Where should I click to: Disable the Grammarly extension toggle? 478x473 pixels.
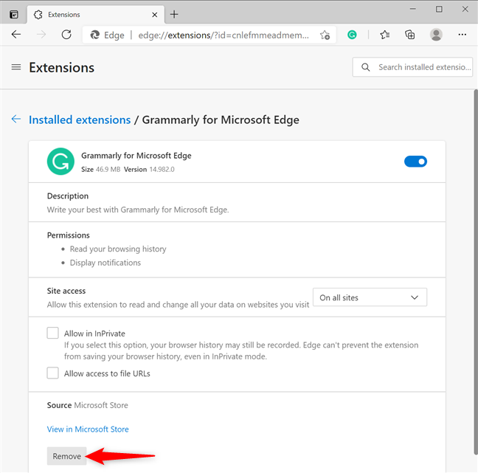click(x=415, y=162)
